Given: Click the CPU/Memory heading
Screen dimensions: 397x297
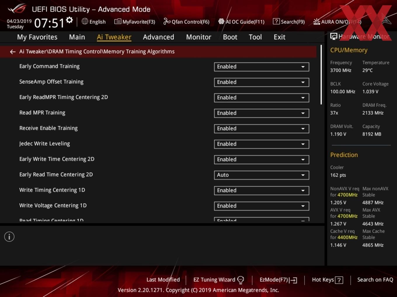Looking at the screenshot, I should click(349, 50).
